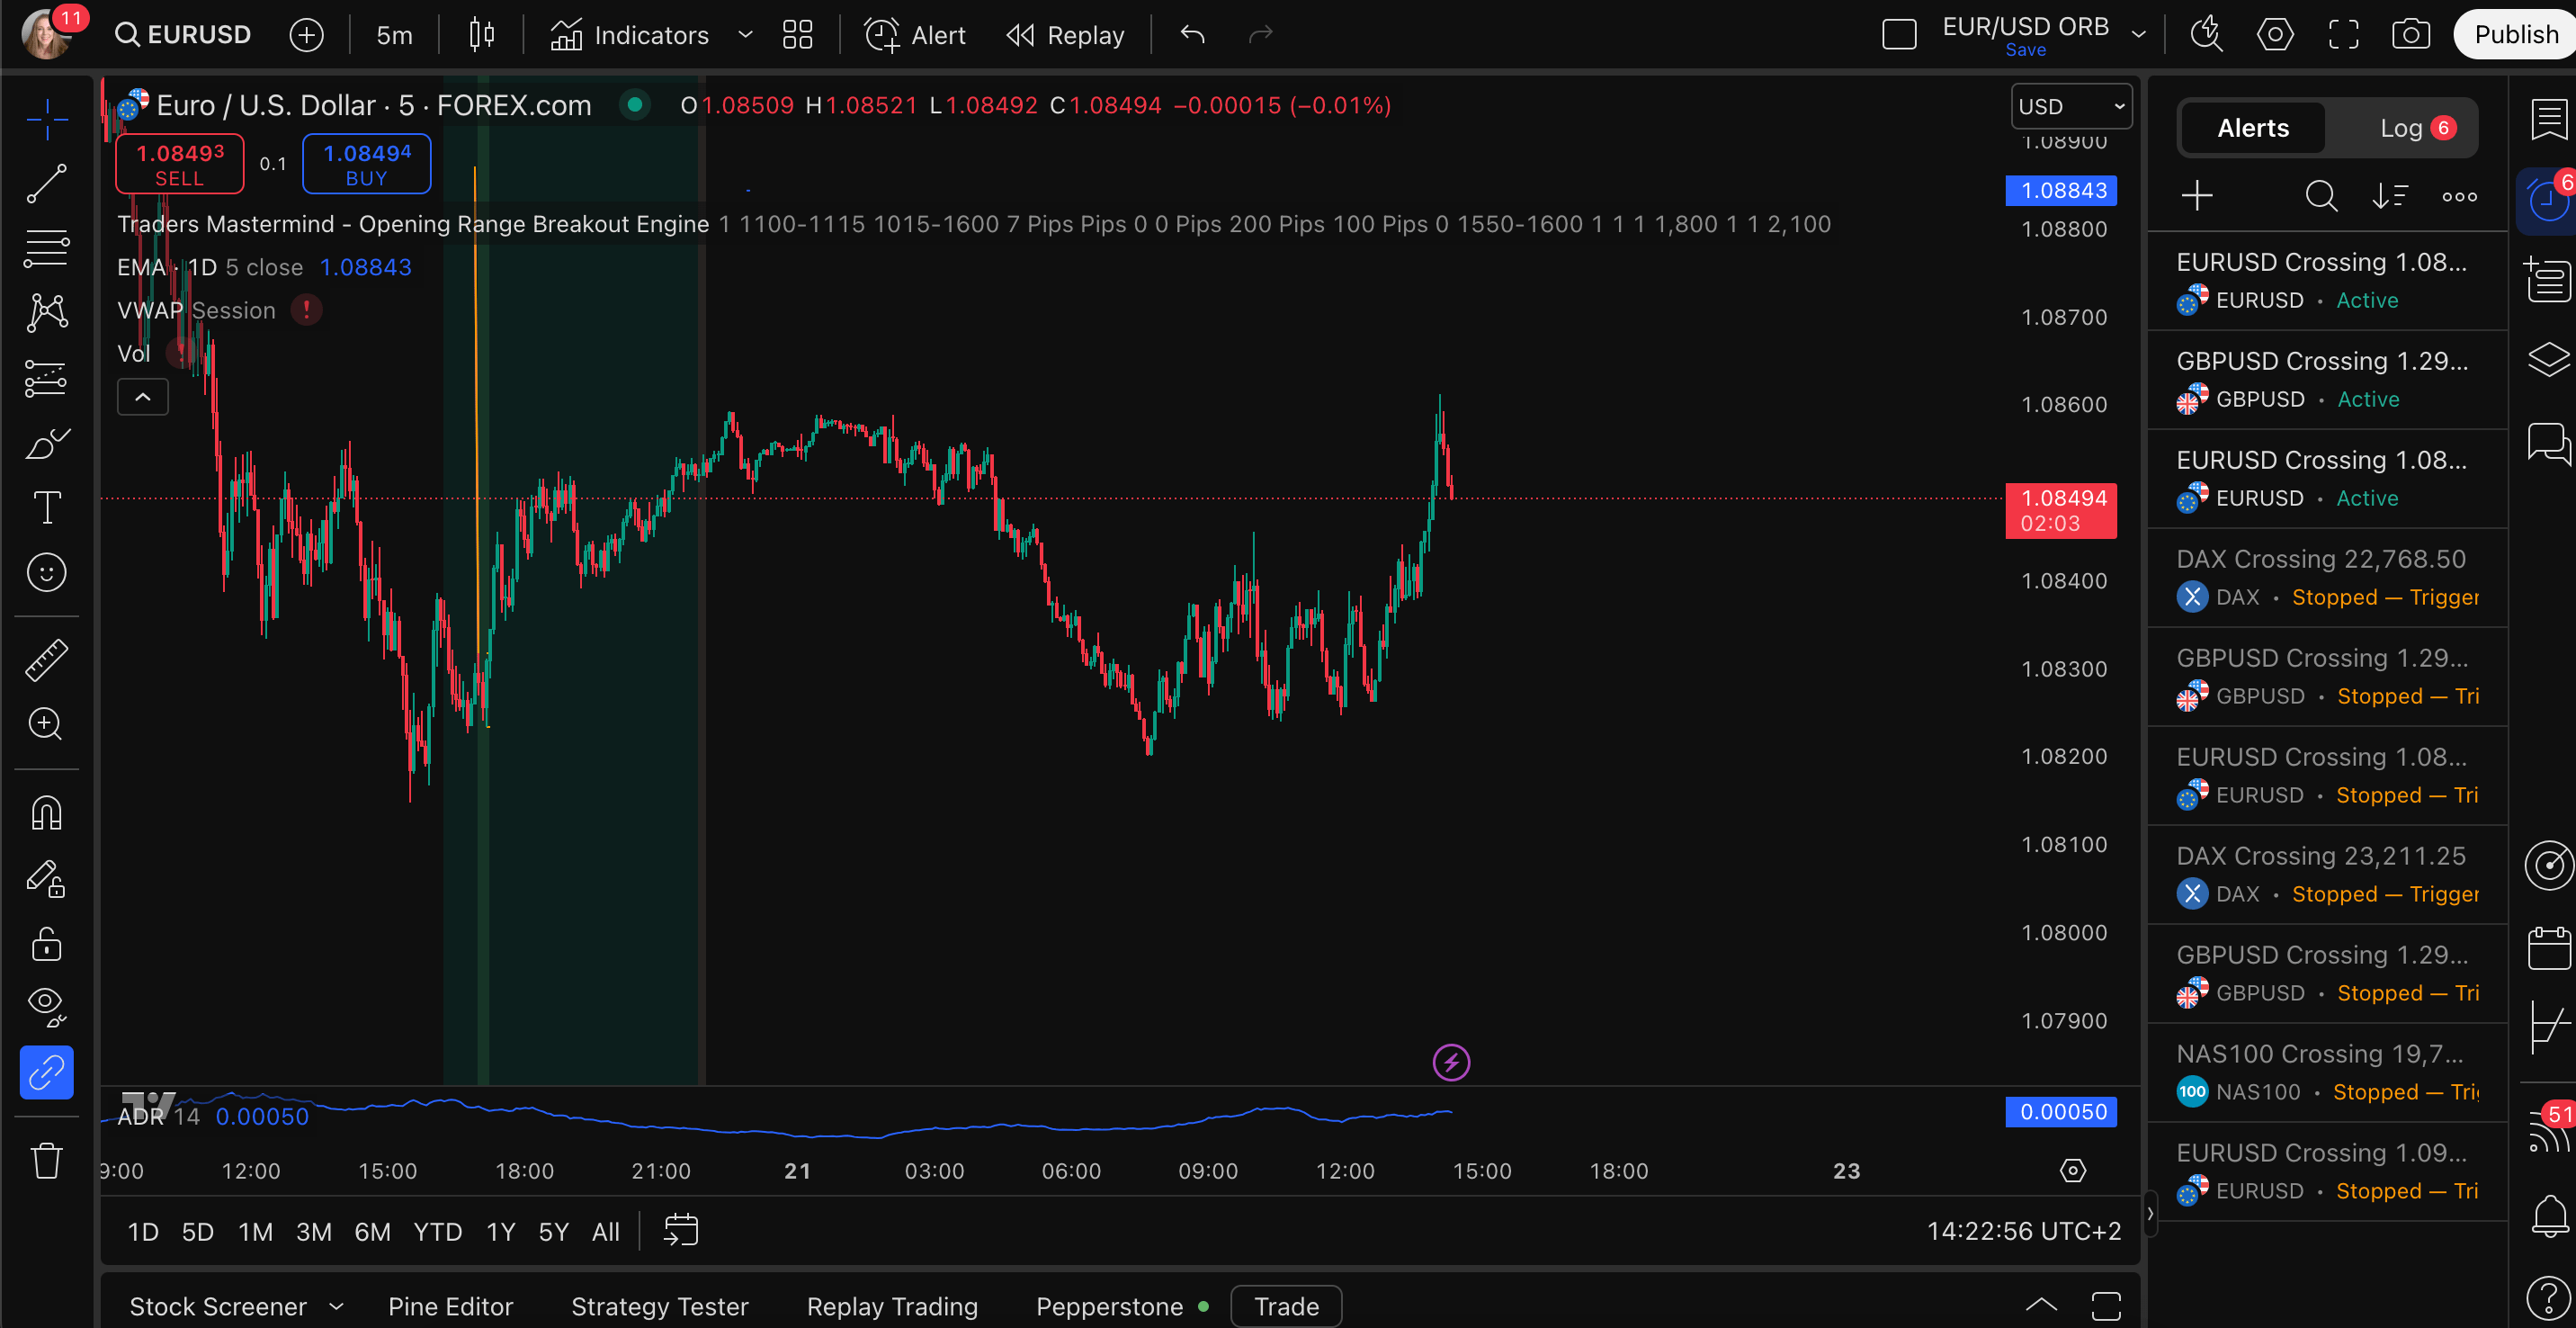Click the 1.08493 SELL button
This screenshot has height=1328, width=2576.
click(x=180, y=164)
